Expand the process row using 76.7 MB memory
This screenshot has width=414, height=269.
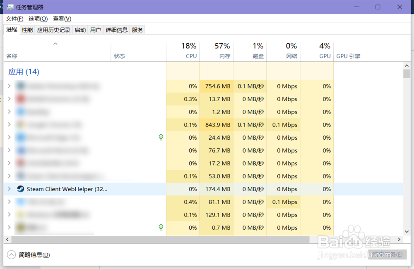(9, 150)
